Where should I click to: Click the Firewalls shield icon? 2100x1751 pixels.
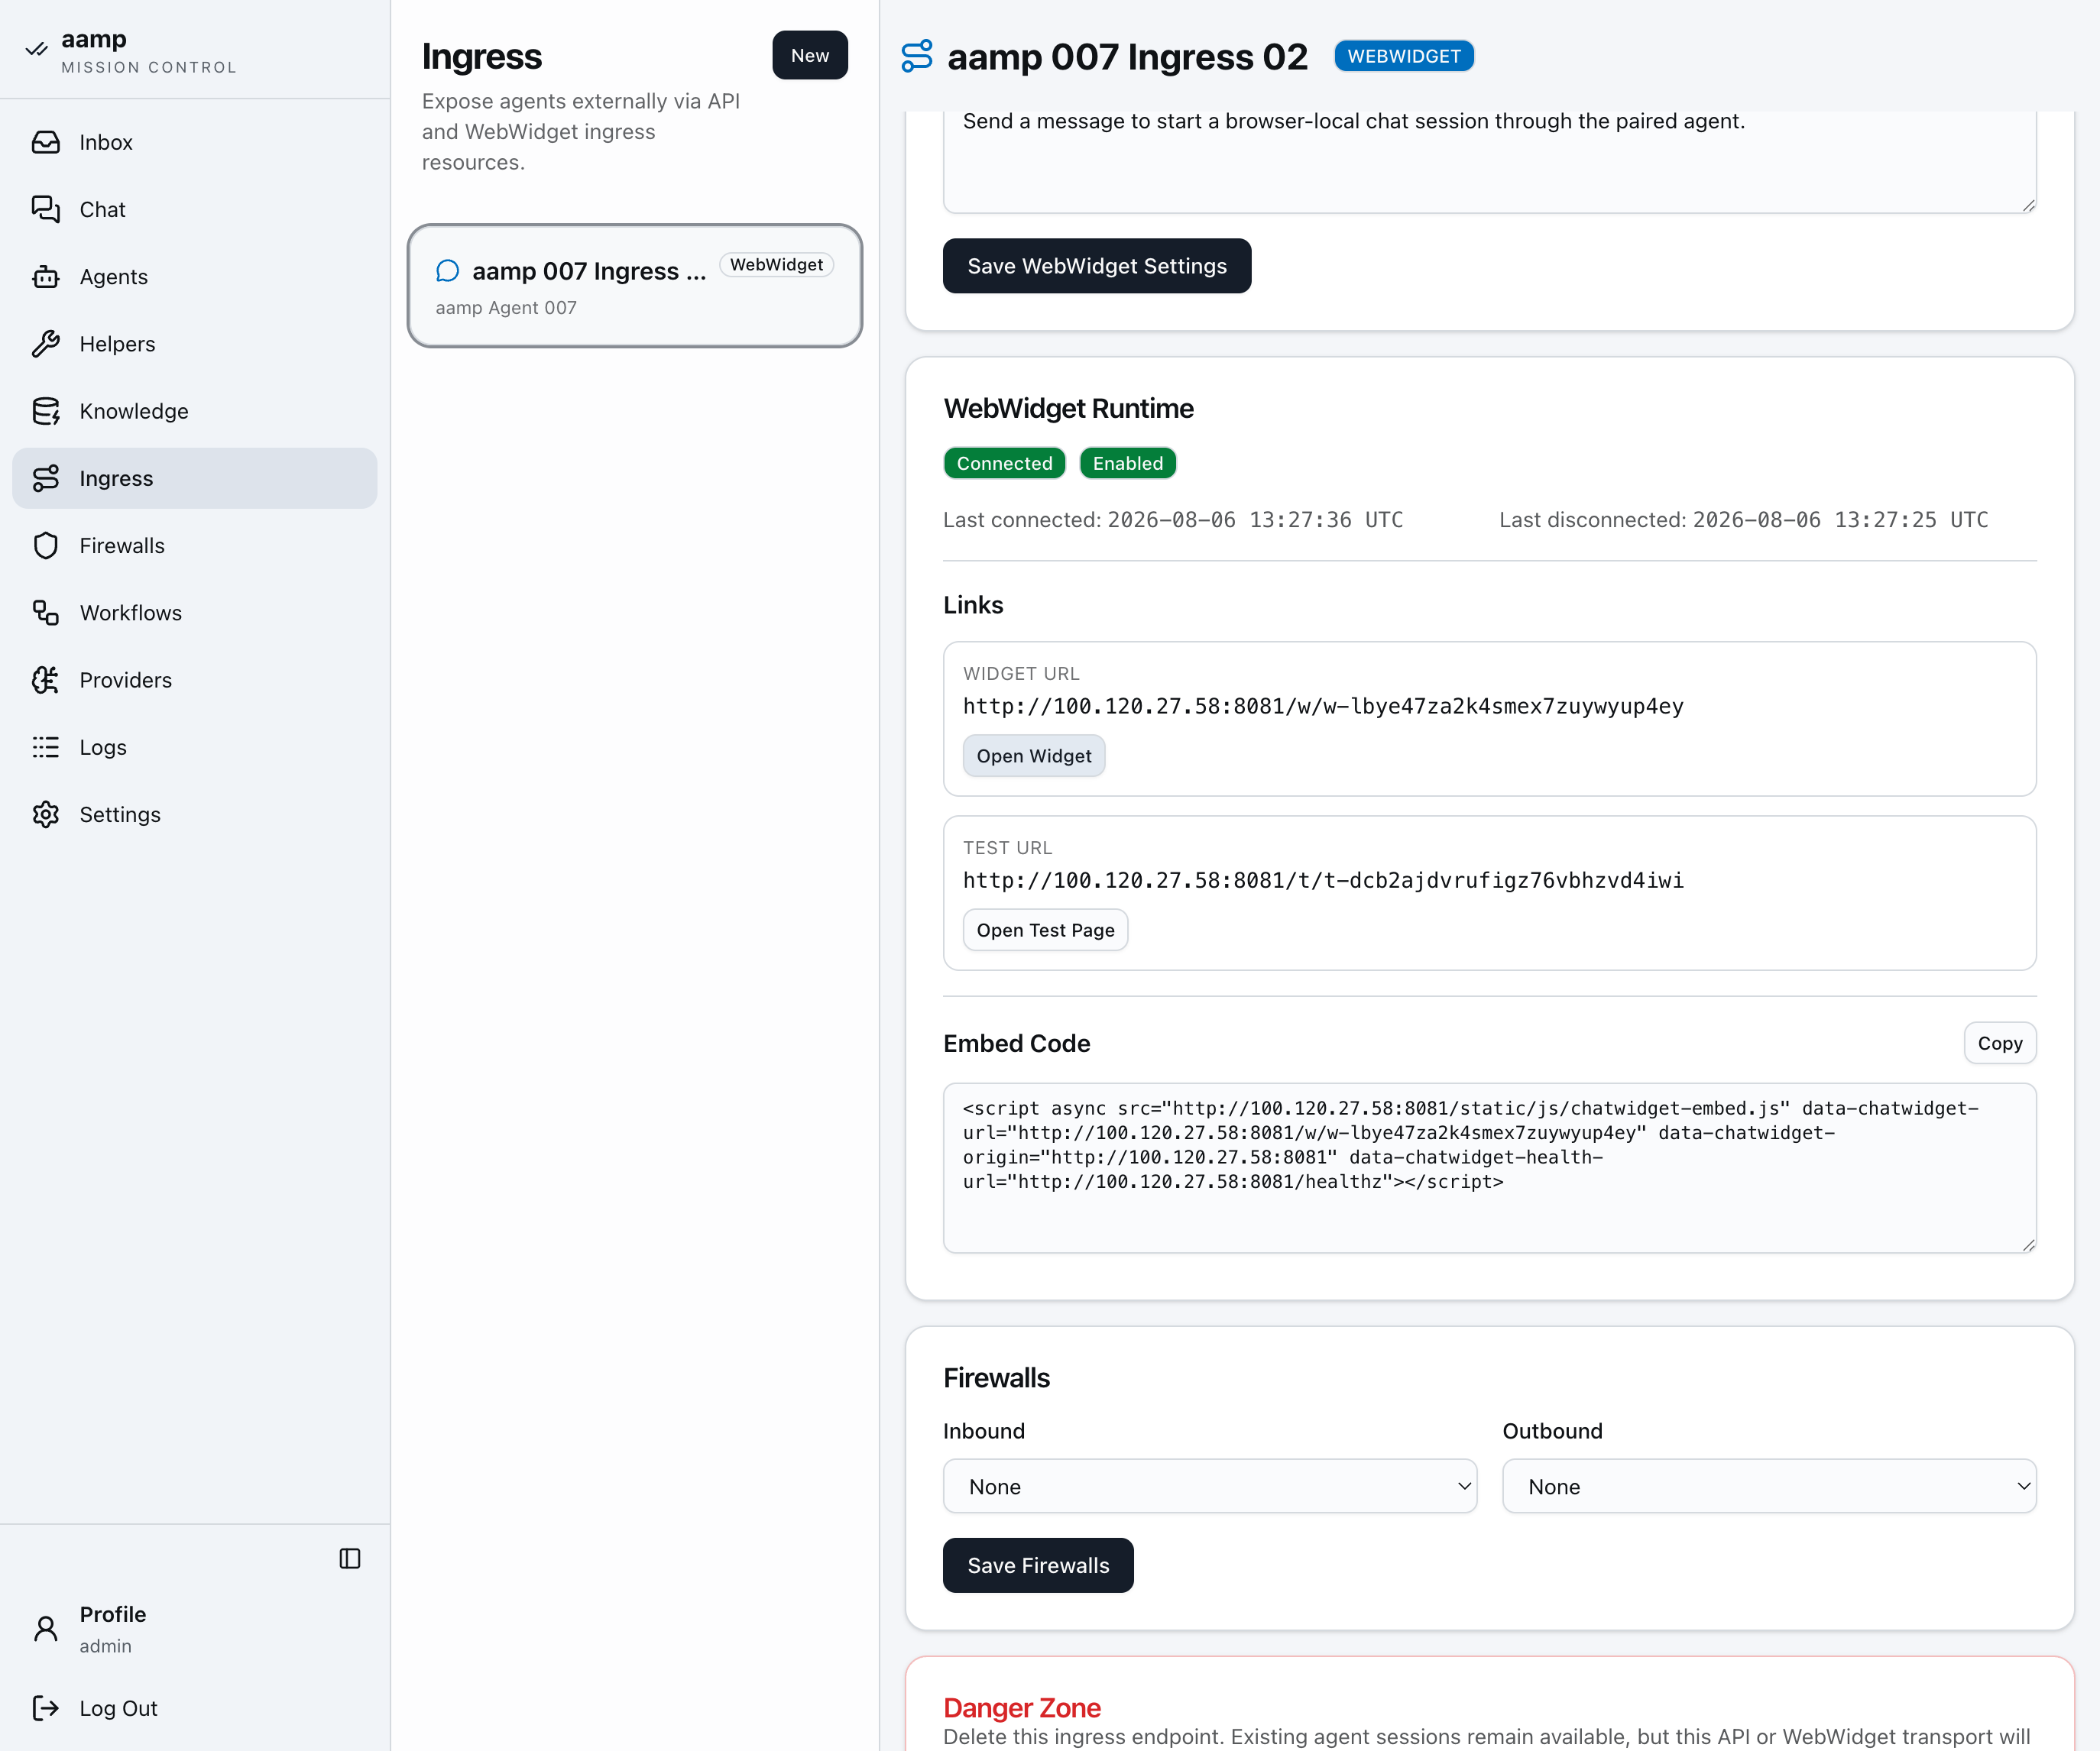tap(46, 545)
